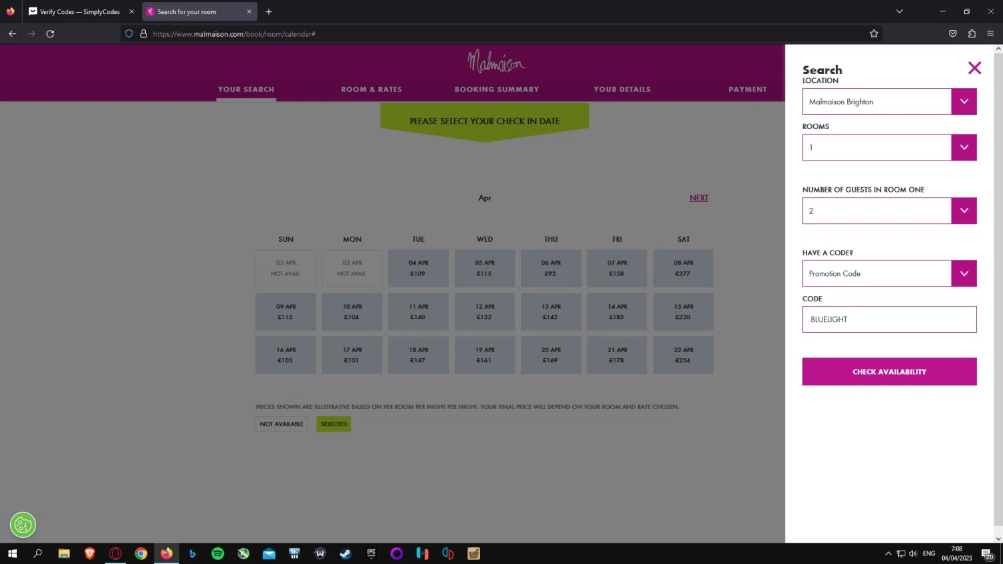Open the notification center showing 20

[987, 553]
